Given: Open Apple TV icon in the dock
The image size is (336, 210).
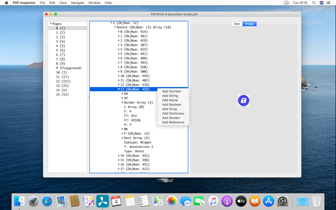Looking at the screenshot, I should pyautogui.click(x=241, y=201).
